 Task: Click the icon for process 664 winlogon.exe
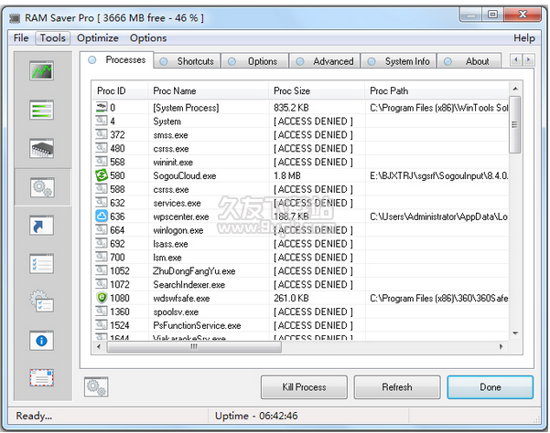[x=102, y=229]
